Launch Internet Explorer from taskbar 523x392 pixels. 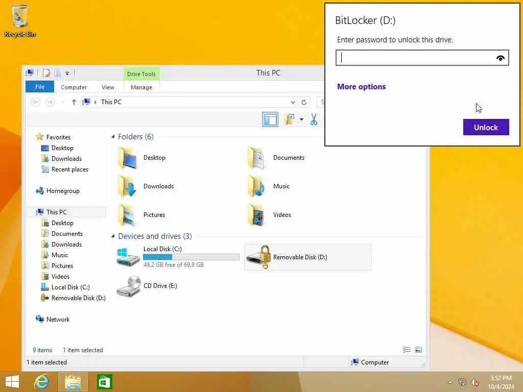tap(42, 382)
